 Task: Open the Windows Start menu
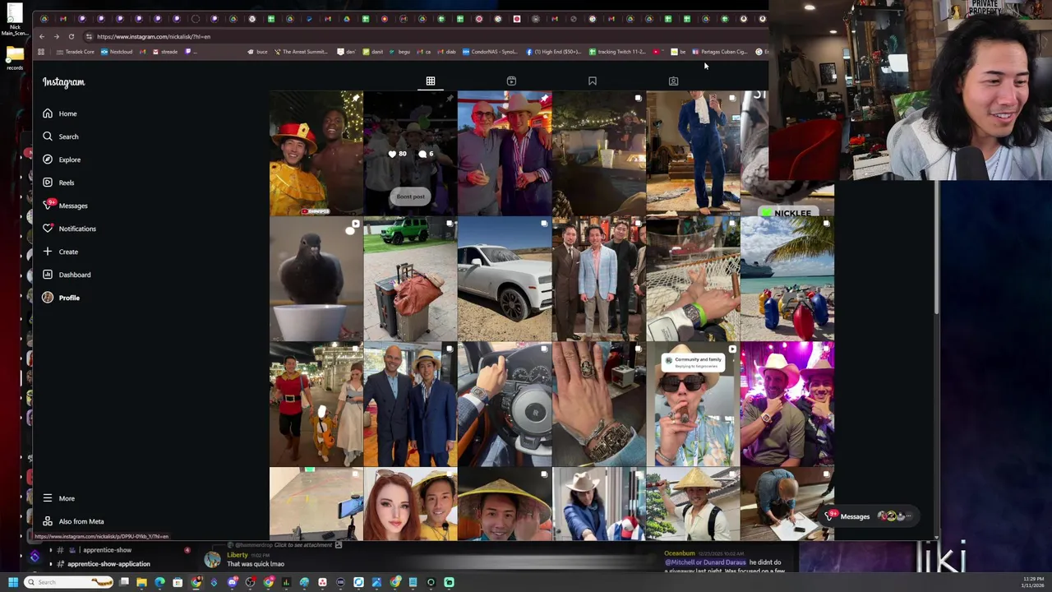[x=12, y=582]
